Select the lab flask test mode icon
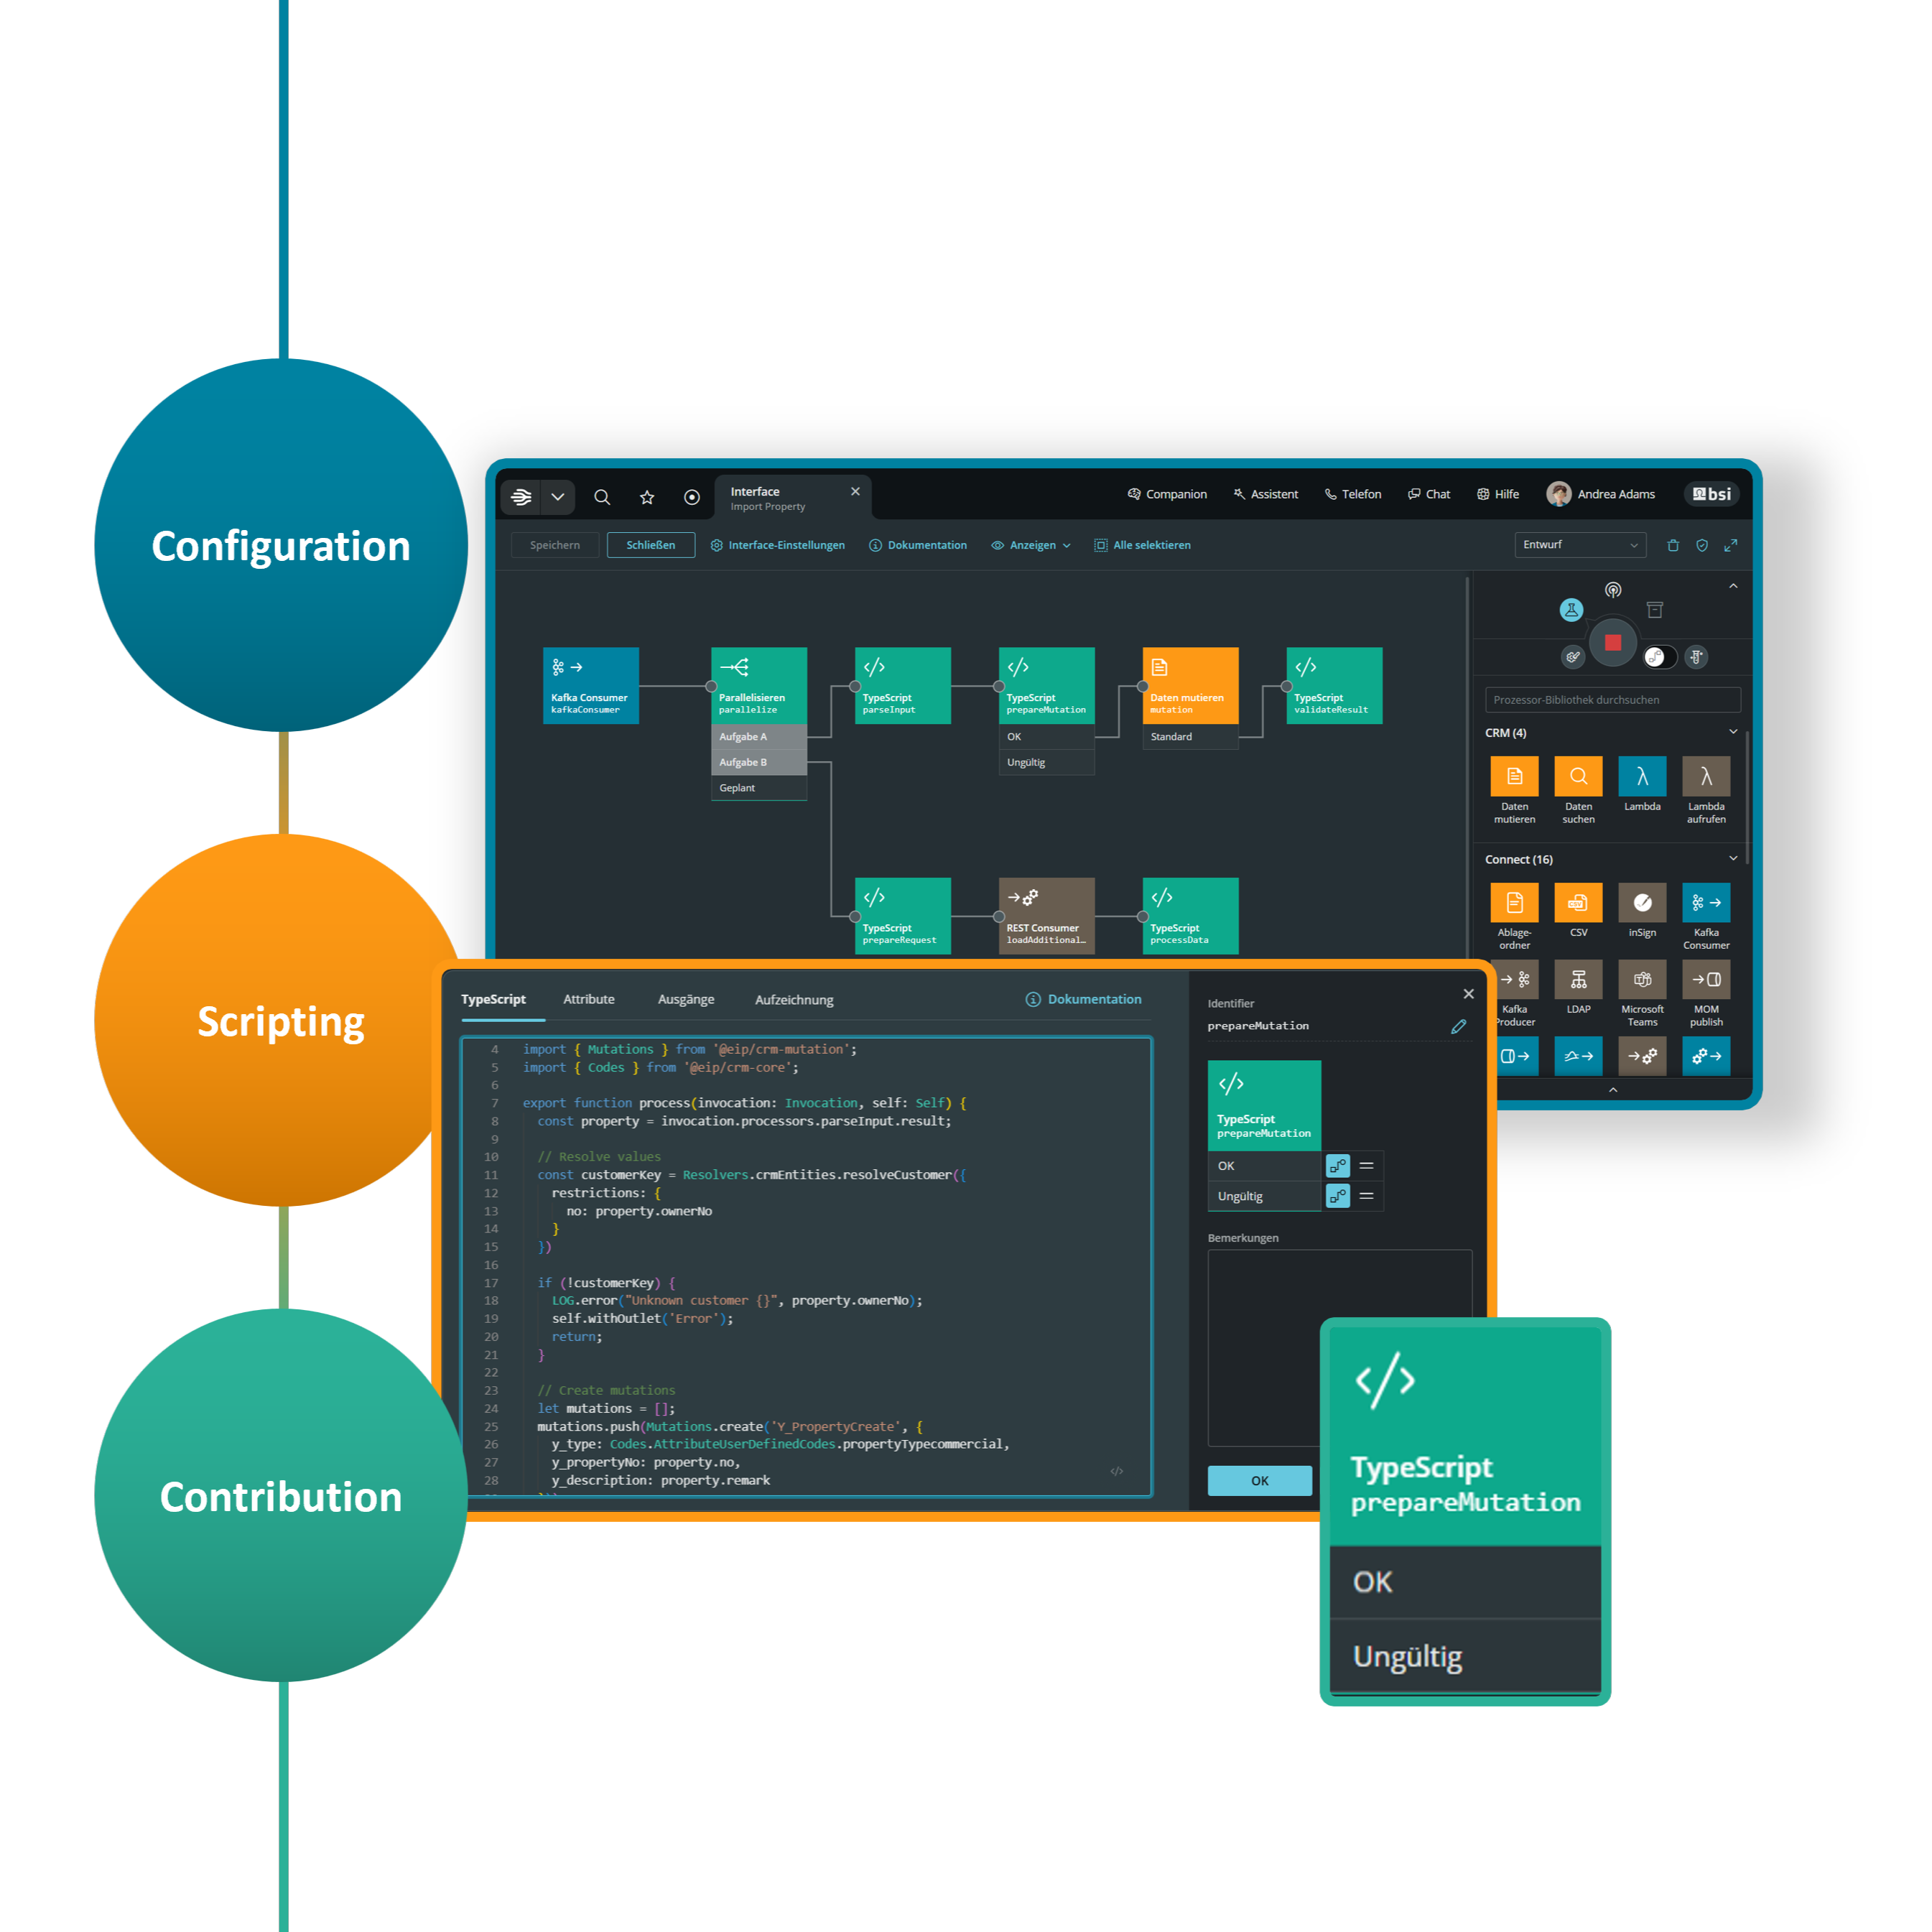Viewport: 1932px width, 1932px height. tap(1571, 609)
